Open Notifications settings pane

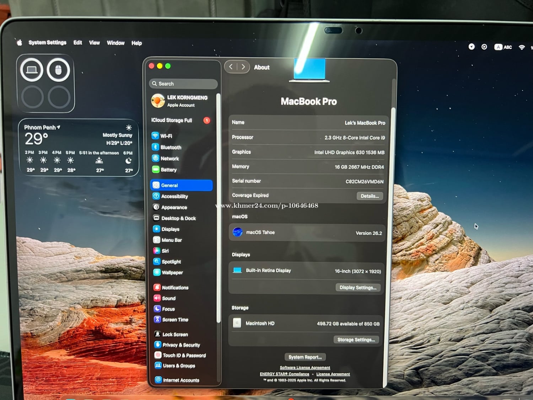pyautogui.click(x=175, y=287)
